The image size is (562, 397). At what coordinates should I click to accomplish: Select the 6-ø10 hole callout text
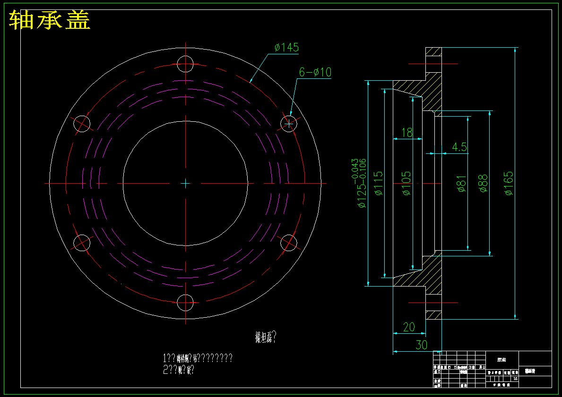315,72
